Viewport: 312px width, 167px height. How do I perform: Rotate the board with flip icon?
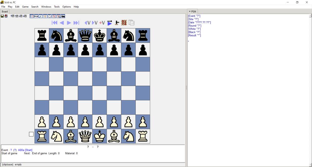[124, 23]
